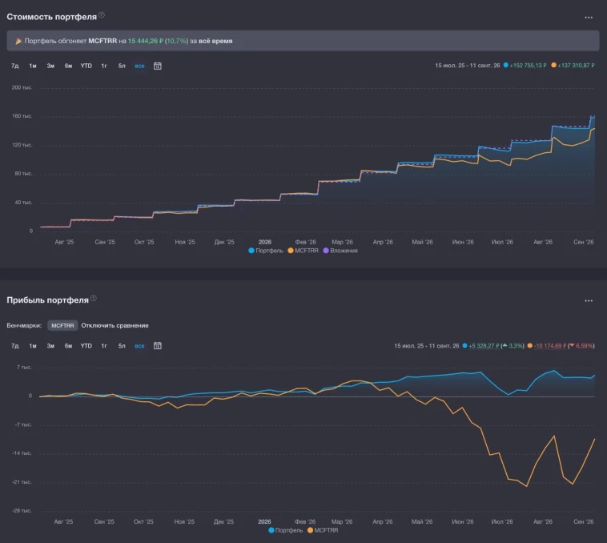Click Отключить сравнение link
Screen dimensions: 607x543
point(115,325)
